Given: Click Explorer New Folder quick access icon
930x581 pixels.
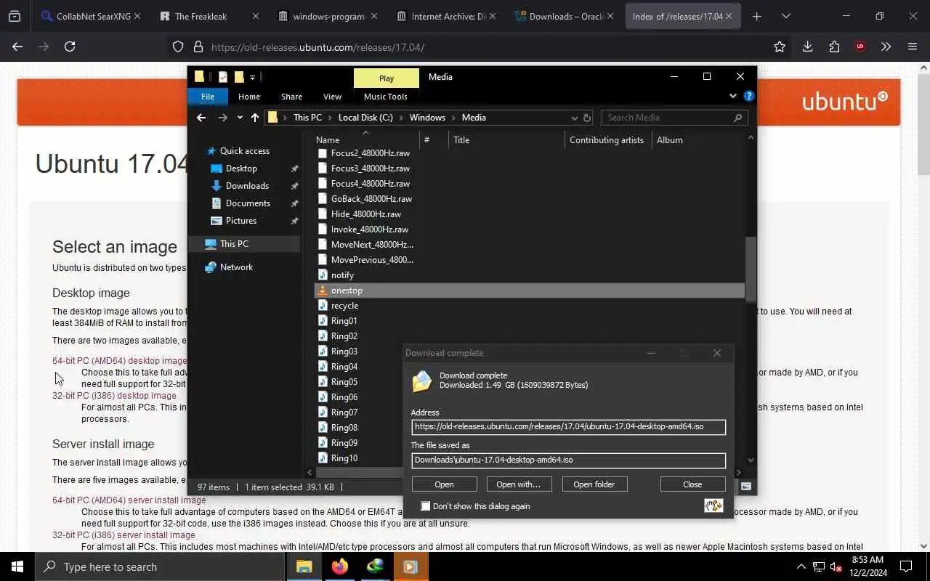Looking at the screenshot, I should [238, 77].
